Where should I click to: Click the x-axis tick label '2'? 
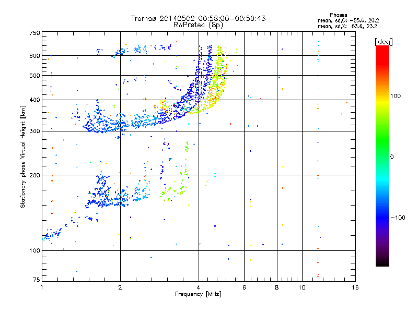[120, 287]
